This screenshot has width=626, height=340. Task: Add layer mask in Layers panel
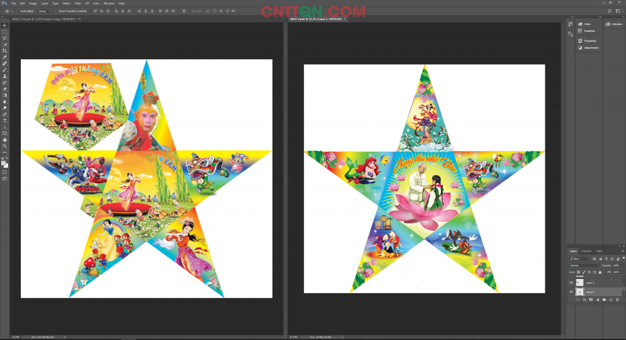pyautogui.click(x=591, y=300)
